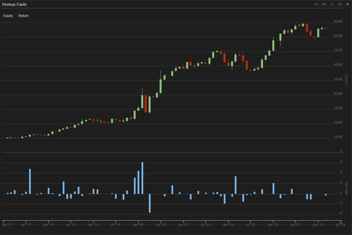Click the Jul '17 date label
Viewport: 352px width, 235px height.
[26, 225]
